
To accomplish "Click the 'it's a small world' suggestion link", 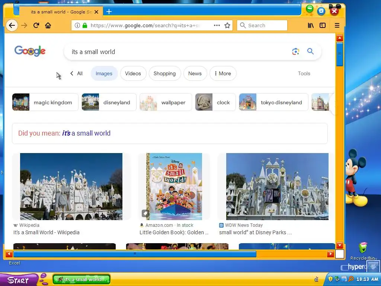I will click(x=86, y=133).
